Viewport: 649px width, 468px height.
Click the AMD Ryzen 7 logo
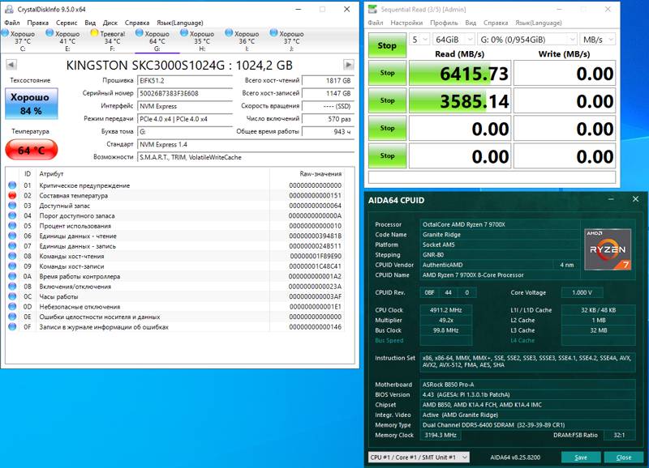pyautogui.click(x=608, y=249)
